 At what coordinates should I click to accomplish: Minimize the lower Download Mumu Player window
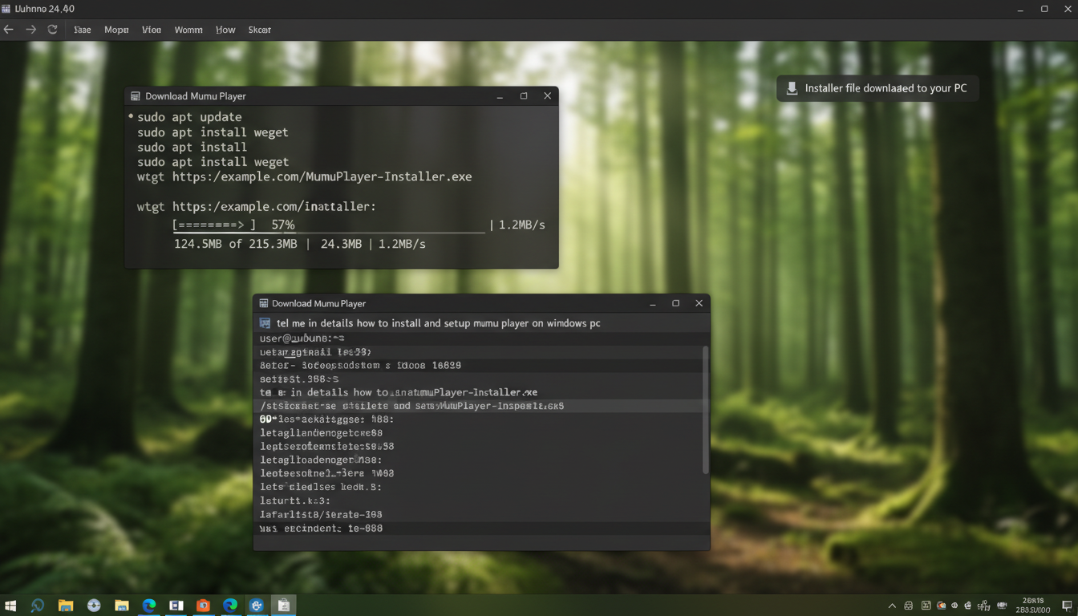[x=653, y=303]
